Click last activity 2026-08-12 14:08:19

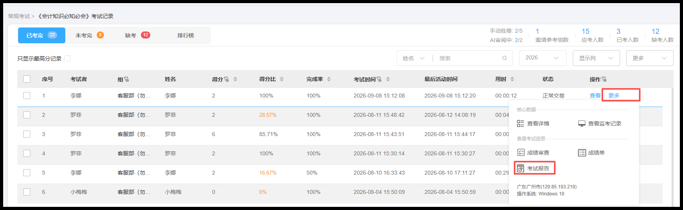tap(450, 115)
